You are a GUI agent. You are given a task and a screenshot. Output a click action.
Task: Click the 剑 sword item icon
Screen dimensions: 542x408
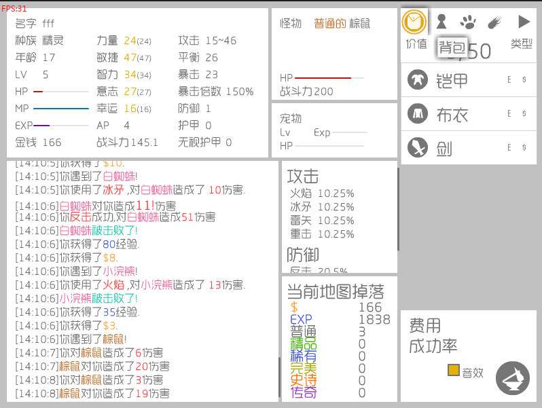(x=418, y=147)
